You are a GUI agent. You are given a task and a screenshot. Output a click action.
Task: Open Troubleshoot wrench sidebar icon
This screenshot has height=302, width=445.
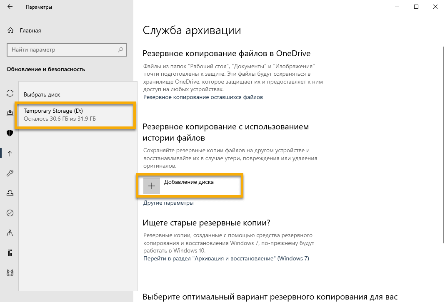(x=10, y=173)
